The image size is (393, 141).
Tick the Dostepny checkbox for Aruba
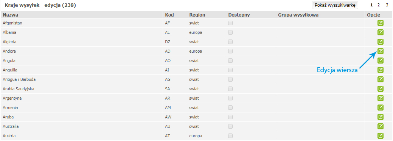pos(230,117)
